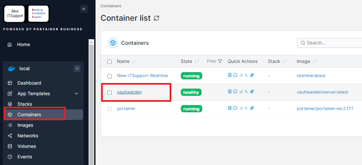This screenshot has width=362, height=165.
Task: Collapse the sidebar with double-chevron icon
Action: click(x=84, y=9)
